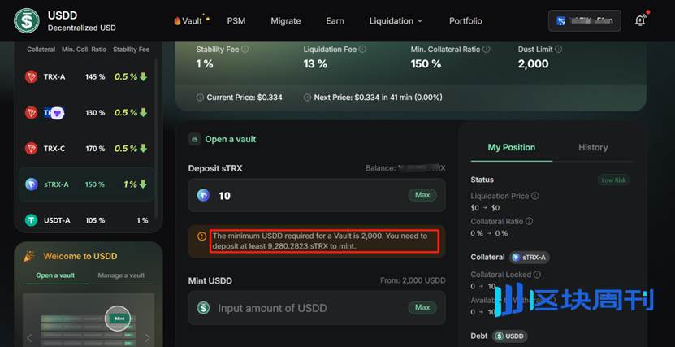Screen dimensions: 675x347
Task: Click the USDD debt badge
Action: pos(509,336)
